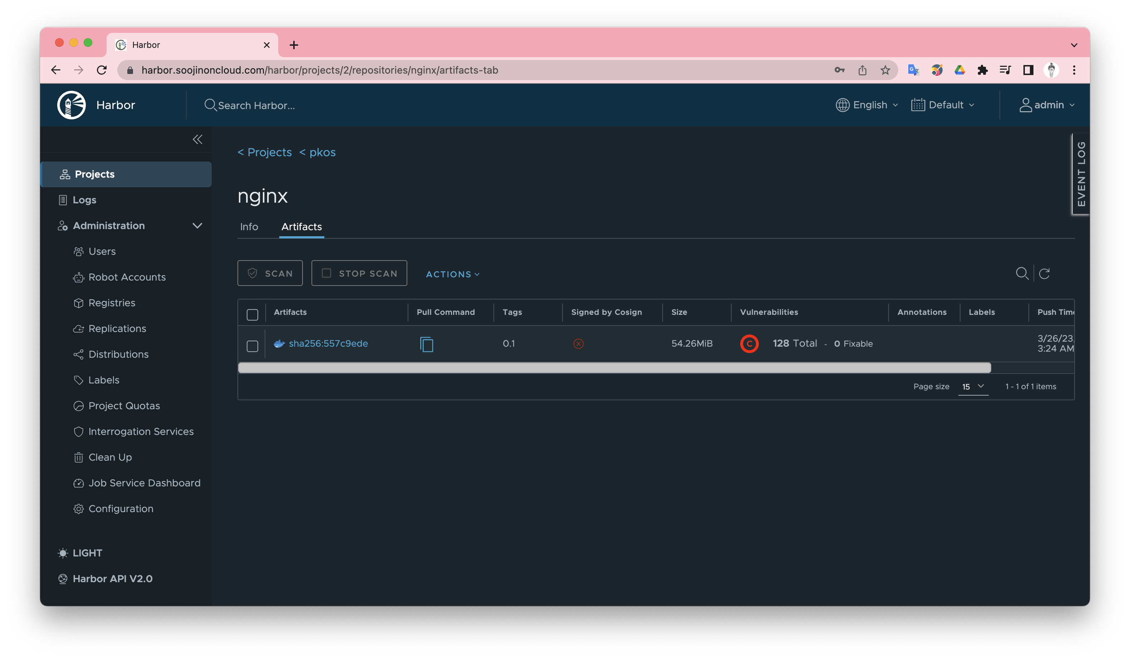Go back to the pkos project

[322, 152]
